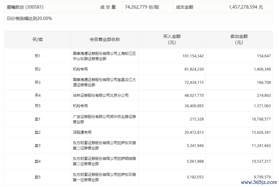Click sell amount 1,371,063
279x187 pixels.
262,106
